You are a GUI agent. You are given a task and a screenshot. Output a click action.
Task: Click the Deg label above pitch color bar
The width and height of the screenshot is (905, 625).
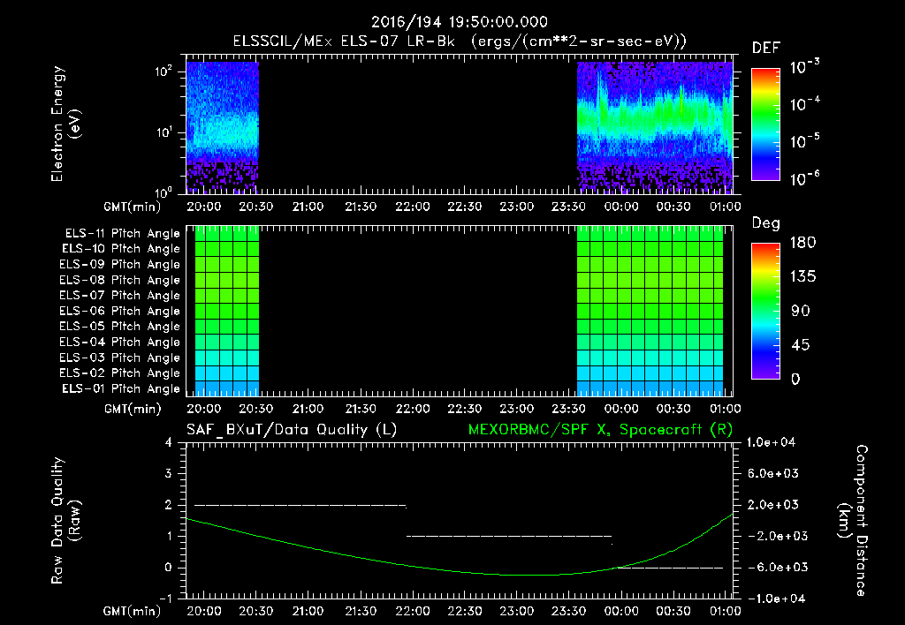click(766, 223)
